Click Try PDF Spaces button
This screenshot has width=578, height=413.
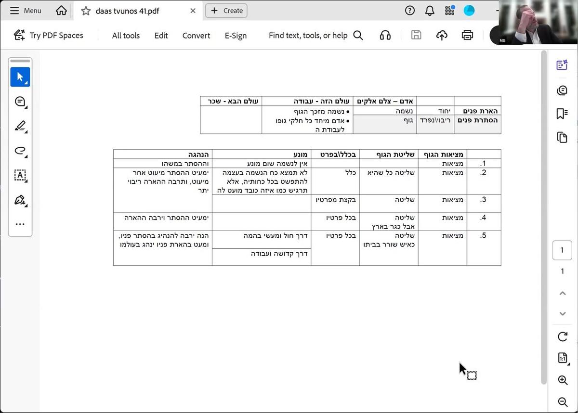tap(49, 35)
